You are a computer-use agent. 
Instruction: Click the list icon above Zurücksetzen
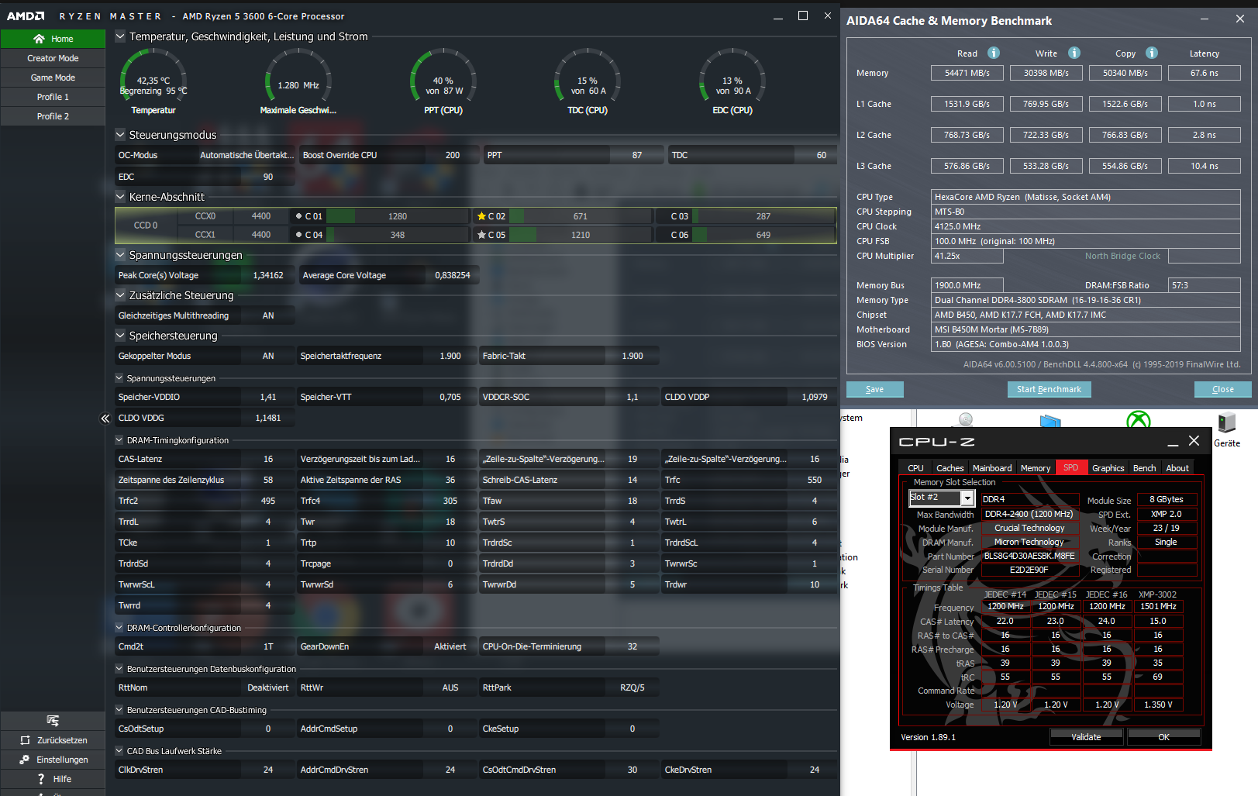click(x=53, y=721)
